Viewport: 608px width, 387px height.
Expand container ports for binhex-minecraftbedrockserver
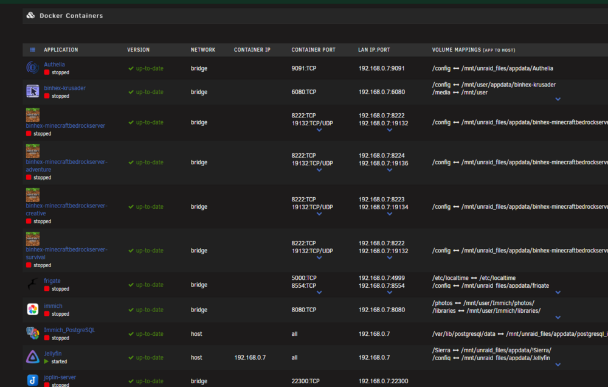coord(319,130)
